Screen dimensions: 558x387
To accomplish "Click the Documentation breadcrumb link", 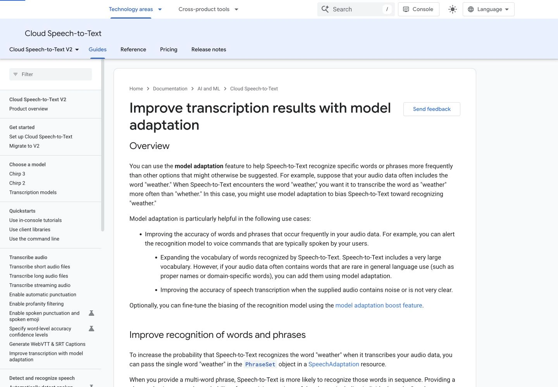I will pos(170,89).
